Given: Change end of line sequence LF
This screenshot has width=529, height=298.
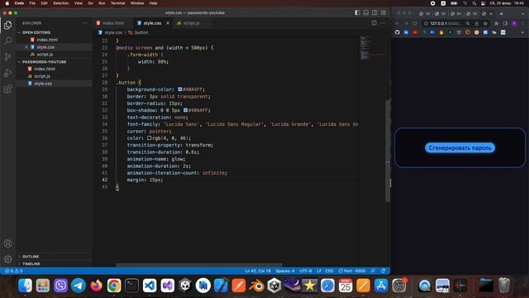Looking at the screenshot, I should 319,271.
